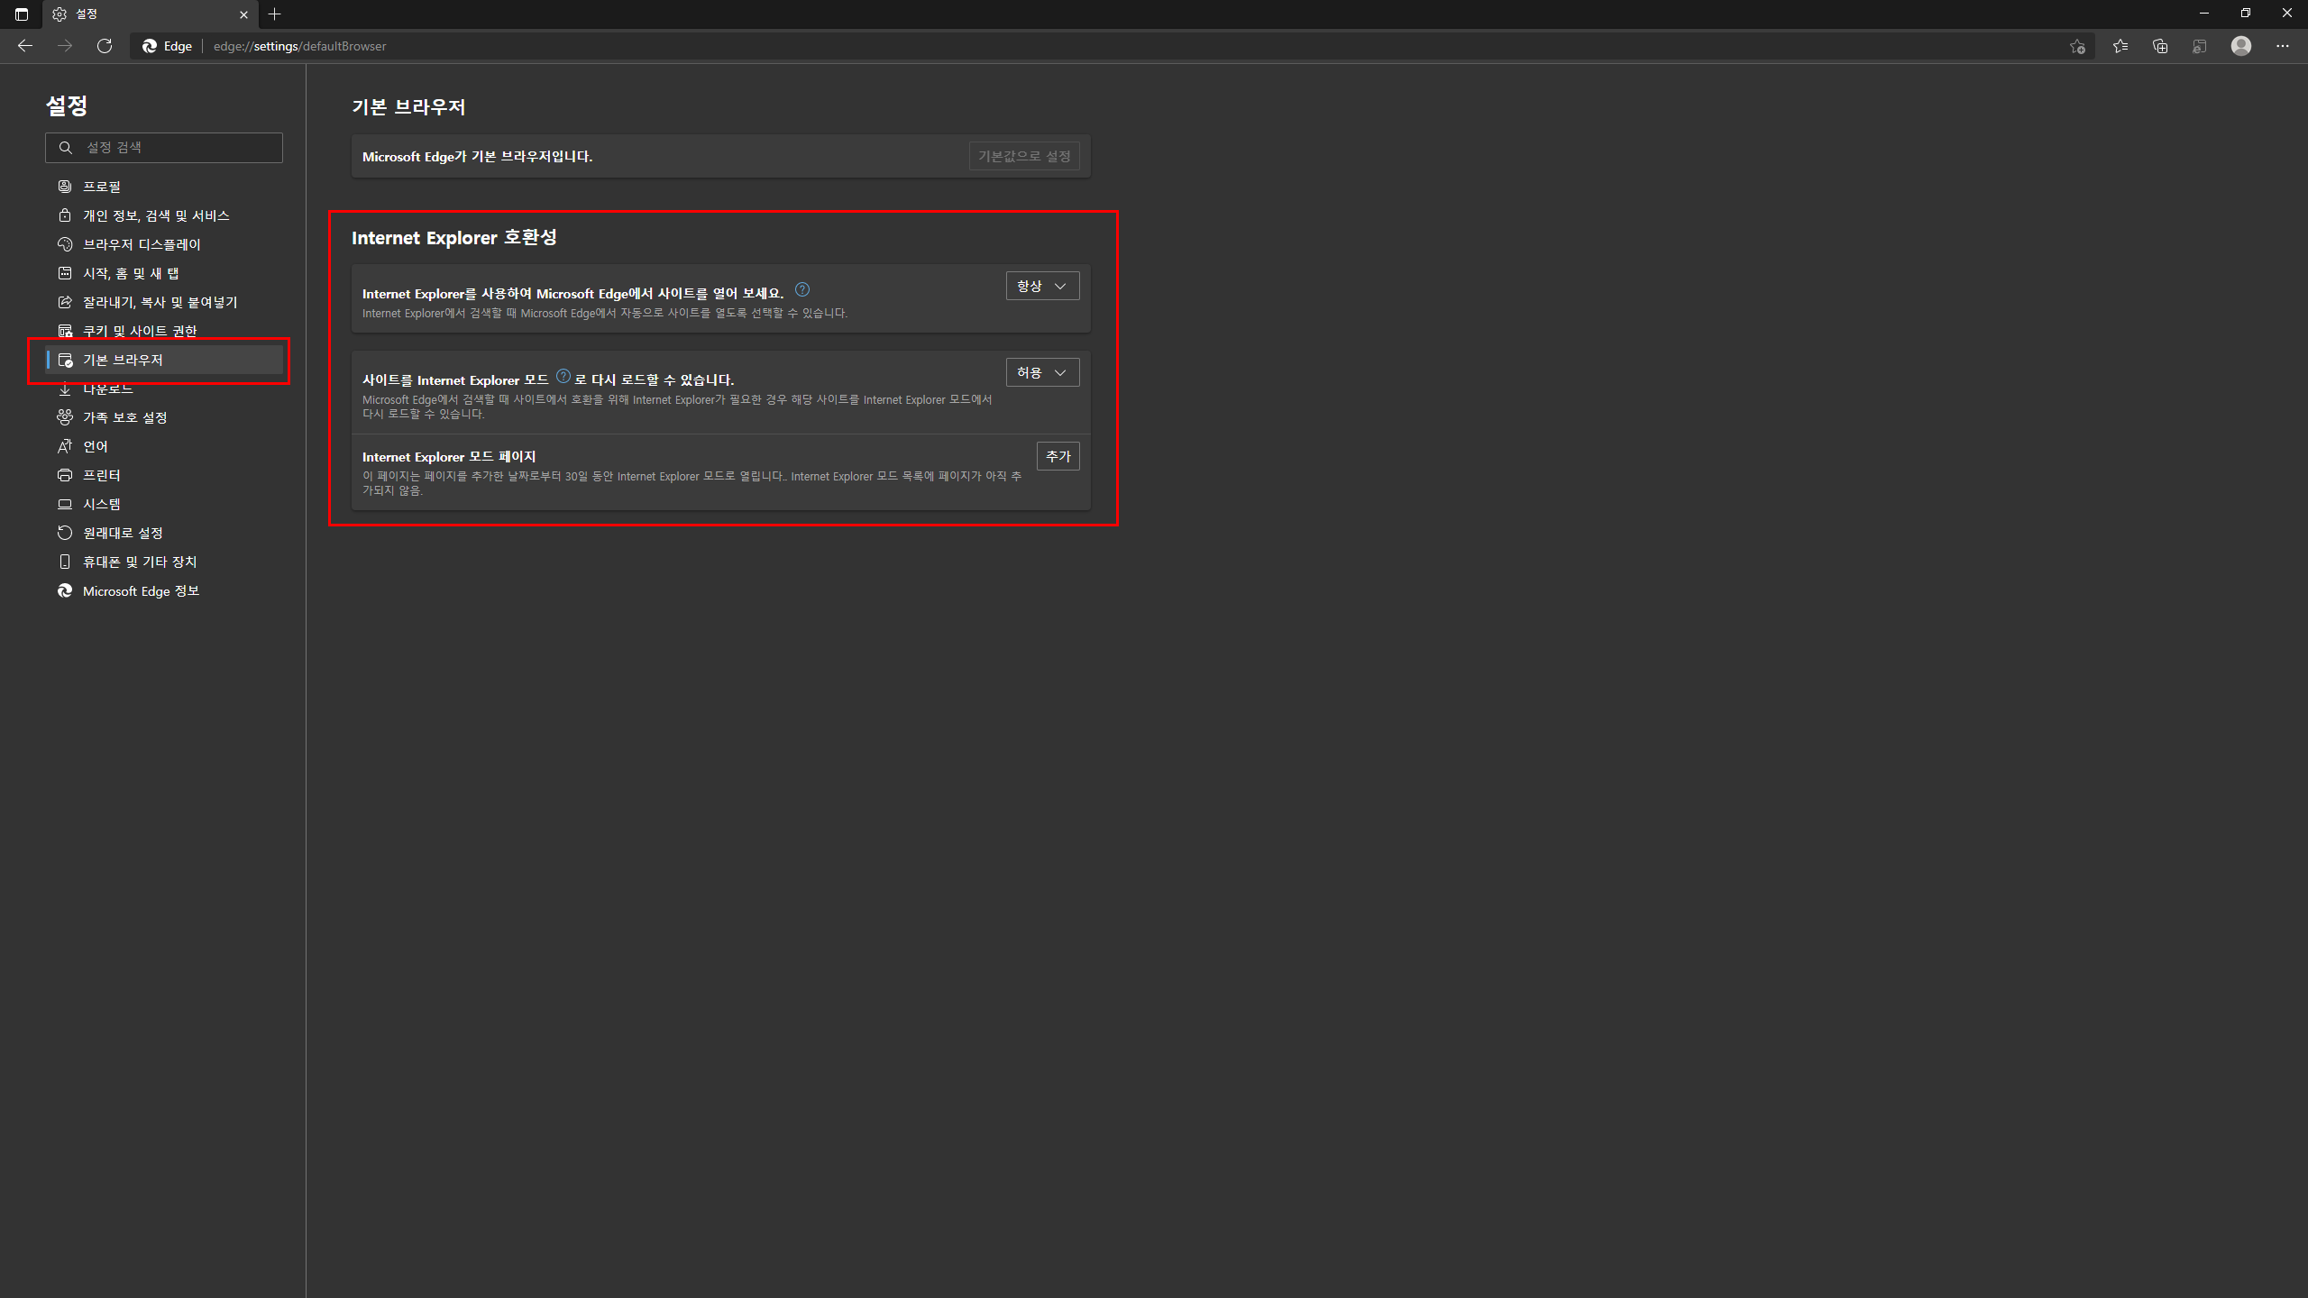Click help icon after 사이트를 열어 보세요 text
This screenshot has height=1298, width=2308.
(x=801, y=289)
